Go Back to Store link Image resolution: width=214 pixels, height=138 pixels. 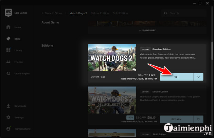click(x=53, y=13)
